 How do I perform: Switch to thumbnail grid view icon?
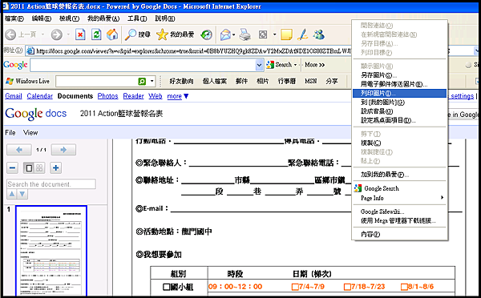[39, 168]
